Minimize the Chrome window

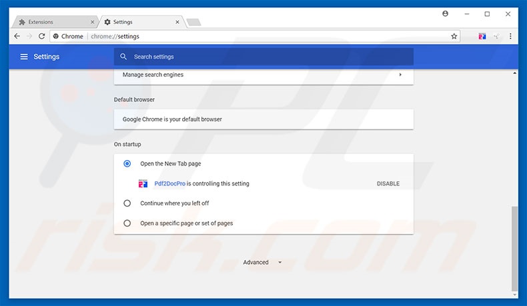point(466,14)
